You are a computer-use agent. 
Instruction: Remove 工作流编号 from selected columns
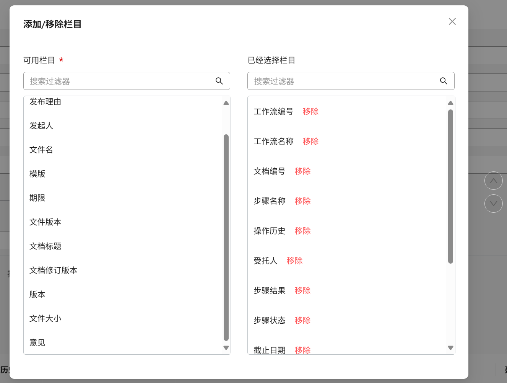click(x=310, y=112)
